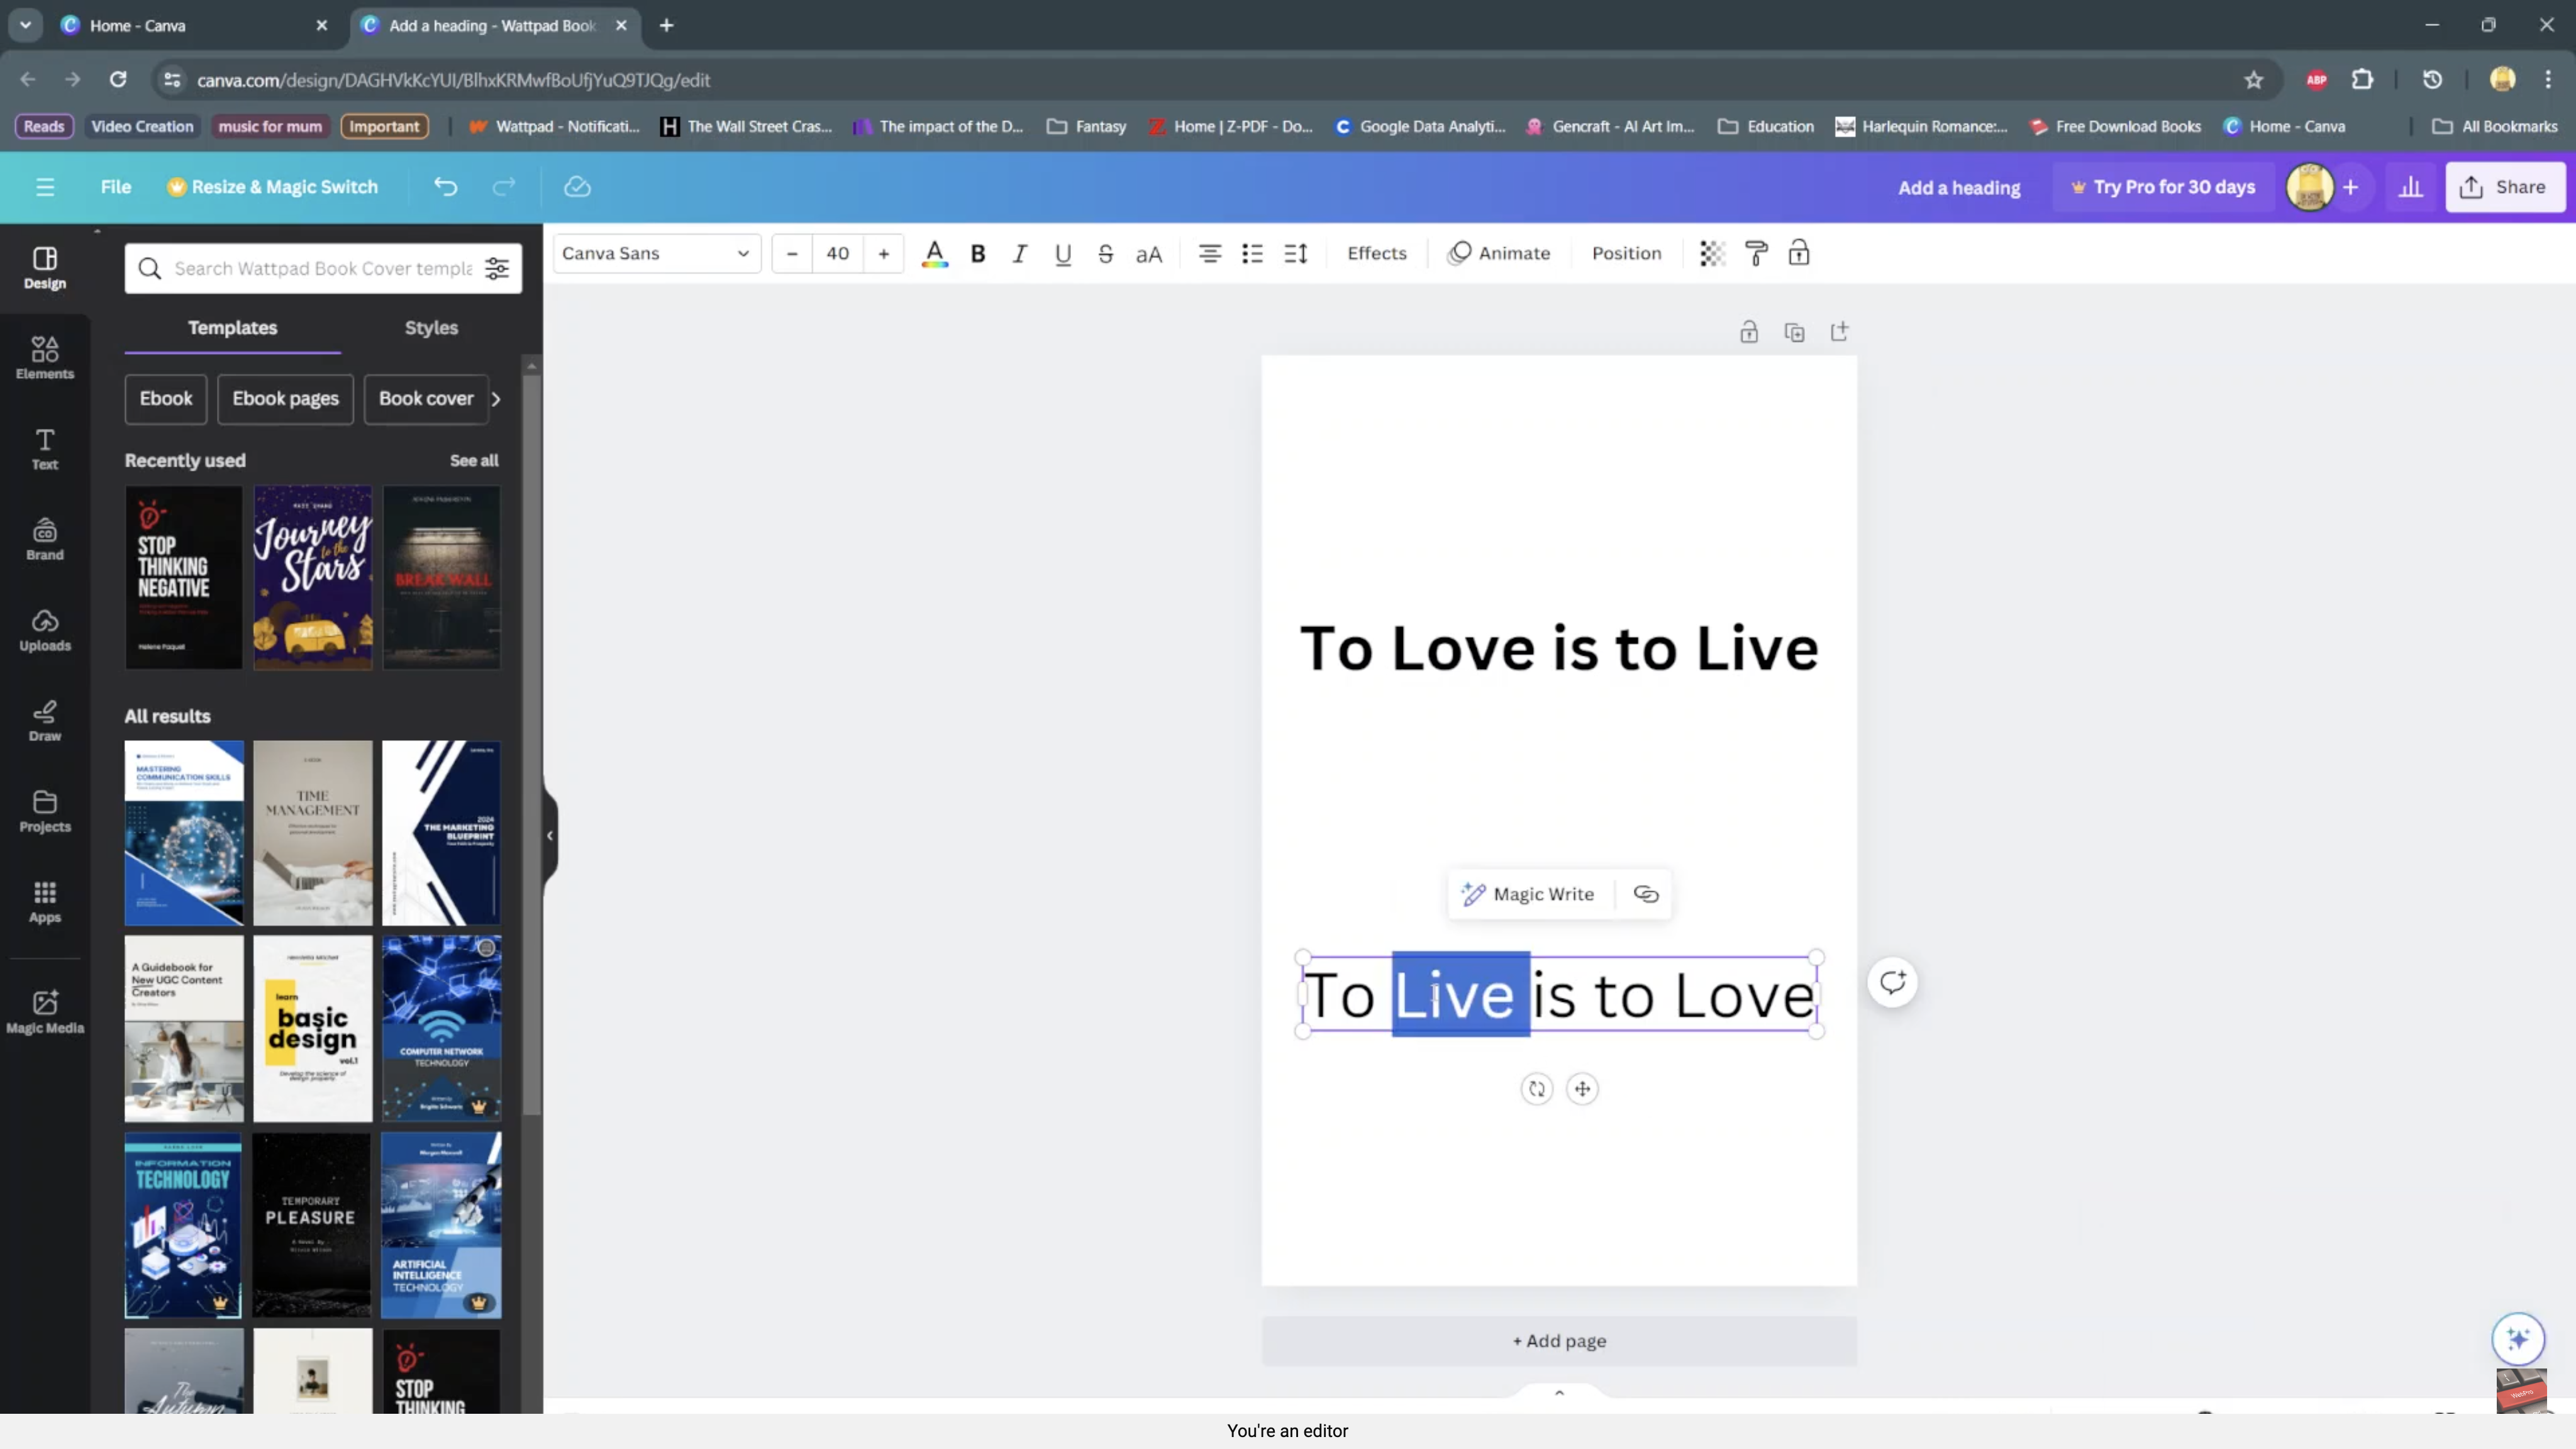The height and width of the screenshot is (1449, 2576).
Task: Click the Undo arrow icon
Action: click(446, 187)
